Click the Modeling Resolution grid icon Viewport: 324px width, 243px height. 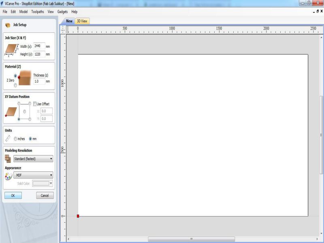click(x=8, y=159)
